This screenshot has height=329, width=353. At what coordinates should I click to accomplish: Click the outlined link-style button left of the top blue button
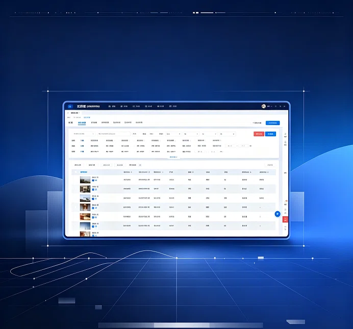pos(257,123)
